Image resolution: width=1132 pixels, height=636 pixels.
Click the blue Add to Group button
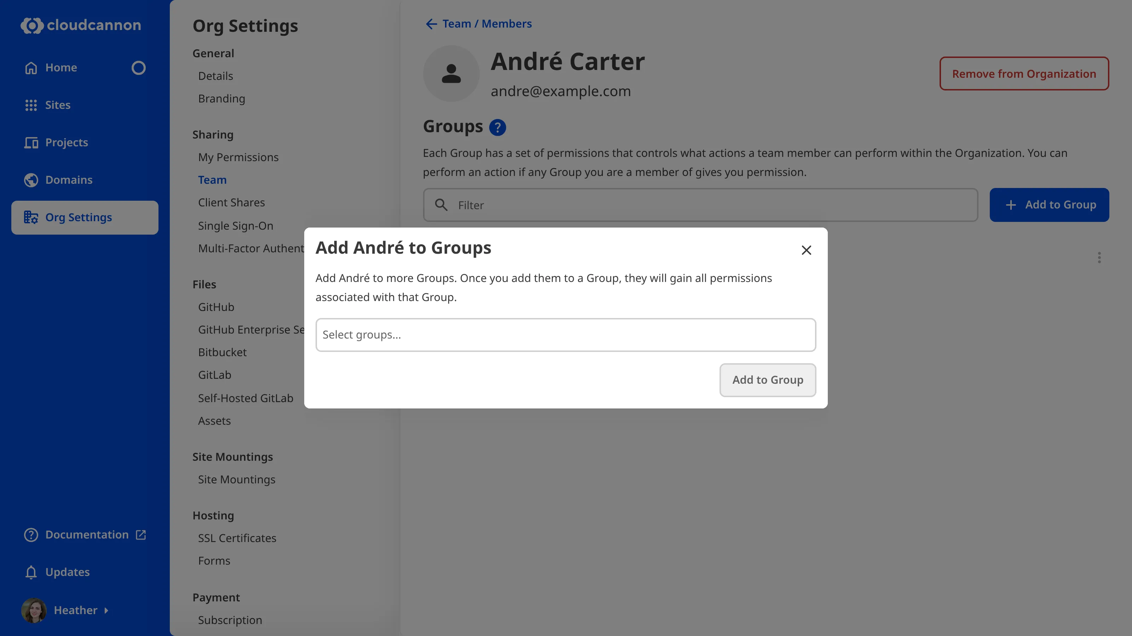tap(1049, 205)
